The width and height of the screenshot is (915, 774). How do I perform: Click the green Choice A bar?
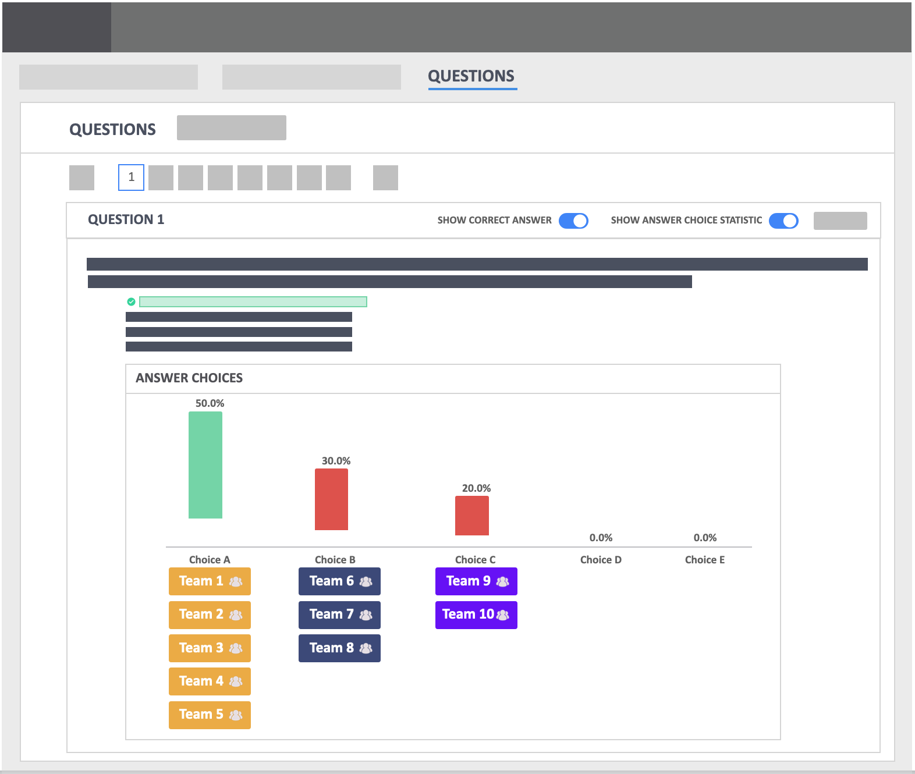click(205, 465)
